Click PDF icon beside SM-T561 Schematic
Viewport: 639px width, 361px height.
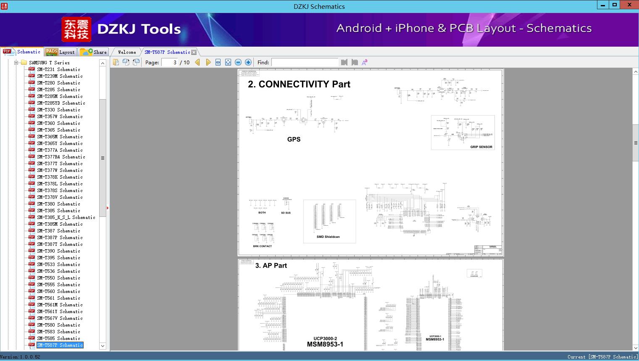pyautogui.click(x=32, y=298)
